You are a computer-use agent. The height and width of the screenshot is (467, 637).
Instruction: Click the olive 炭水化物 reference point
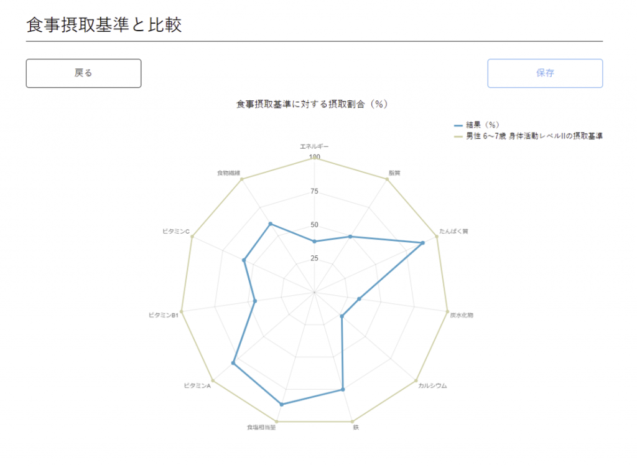pos(447,310)
